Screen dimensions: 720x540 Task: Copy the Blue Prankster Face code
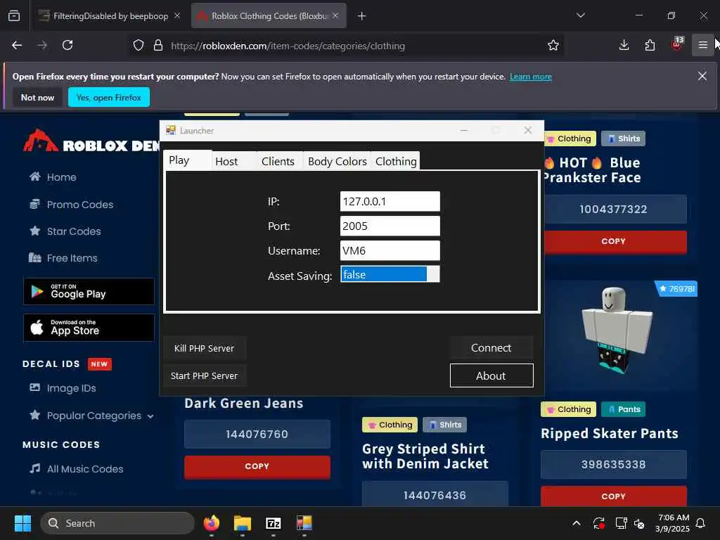coord(615,242)
